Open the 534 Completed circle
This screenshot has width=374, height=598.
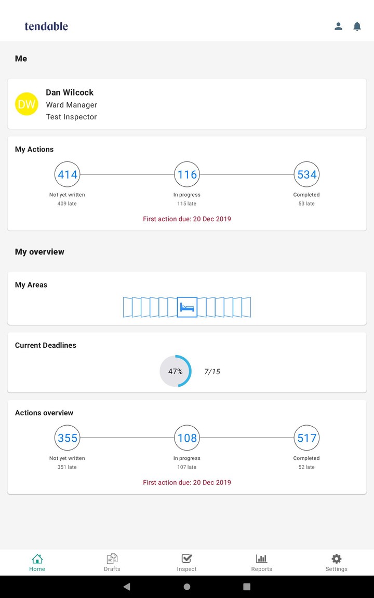(x=306, y=174)
